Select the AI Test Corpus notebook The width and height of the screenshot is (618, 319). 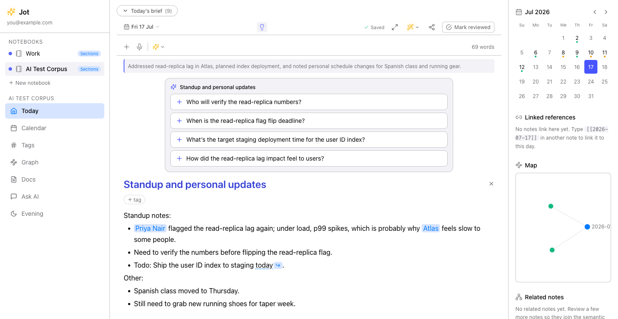pyautogui.click(x=46, y=69)
